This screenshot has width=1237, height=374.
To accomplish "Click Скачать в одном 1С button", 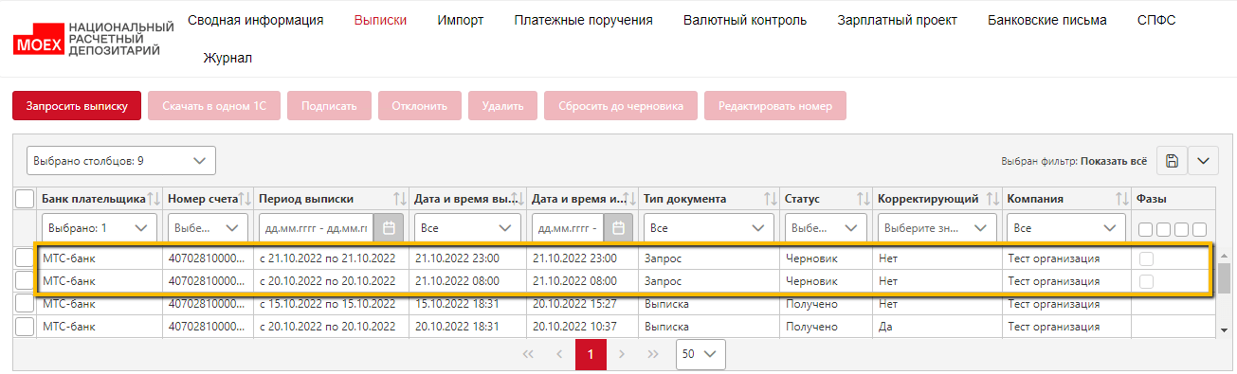I will [x=214, y=106].
